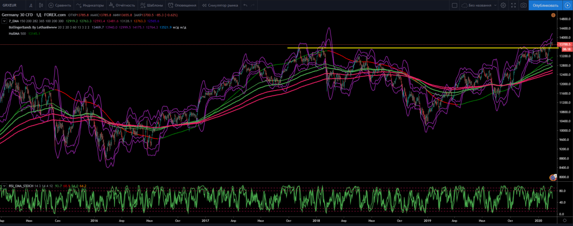Viewport: 573px width, 226px height.
Task: Click the layout square selector icon
Action: pyautogui.click(x=454, y=5)
